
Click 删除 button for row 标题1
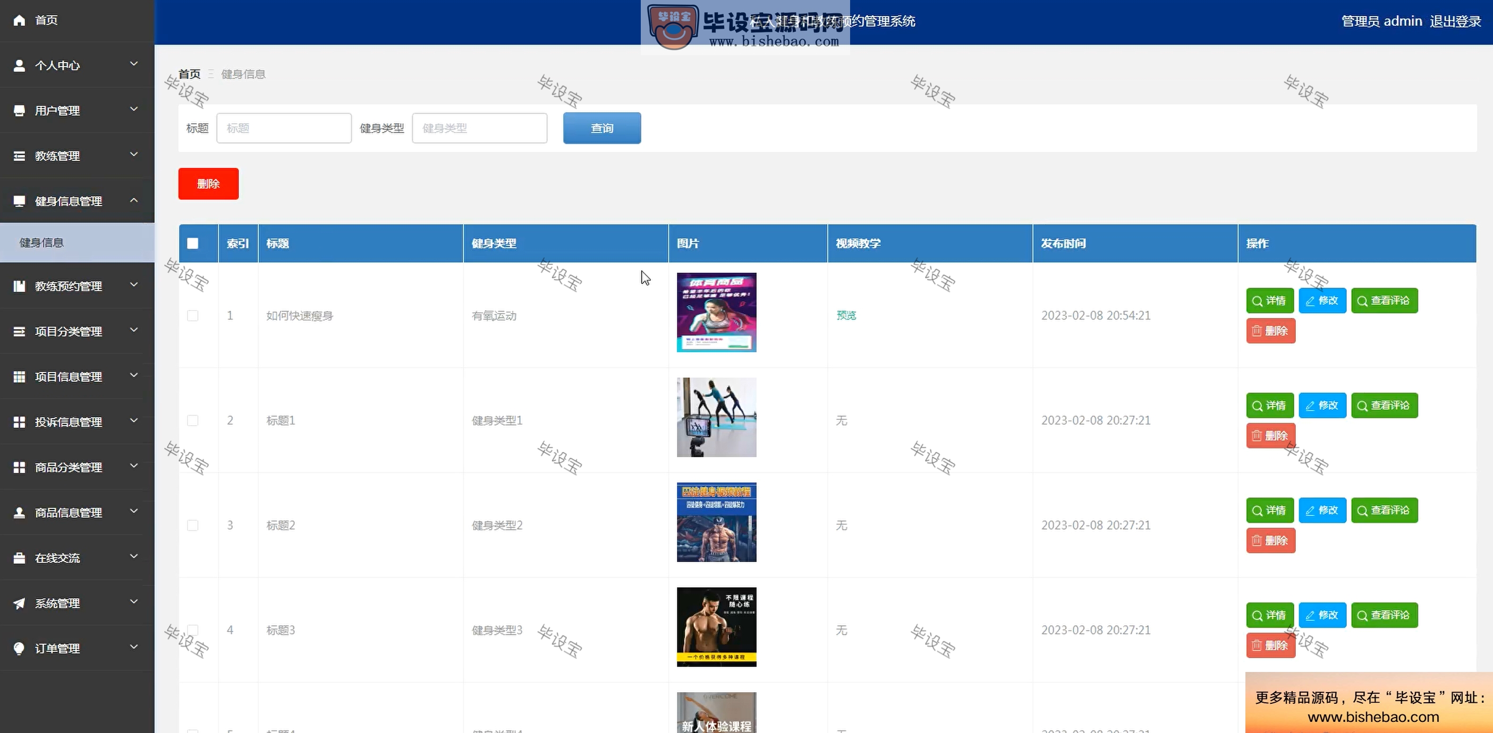1270,435
